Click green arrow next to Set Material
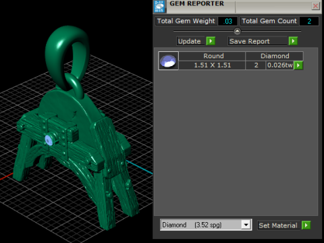This screenshot has height=243, width=324. point(306,225)
